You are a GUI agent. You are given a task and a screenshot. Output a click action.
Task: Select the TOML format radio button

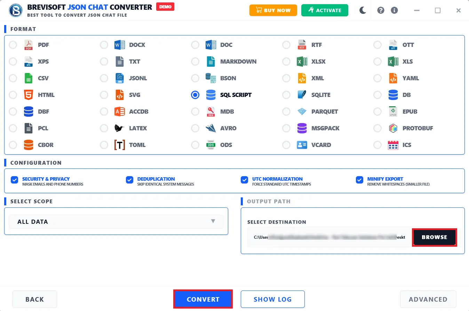coord(104,145)
